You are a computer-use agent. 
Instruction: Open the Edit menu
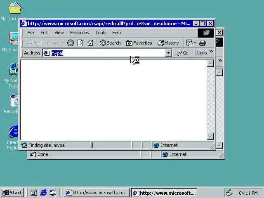(44, 33)
